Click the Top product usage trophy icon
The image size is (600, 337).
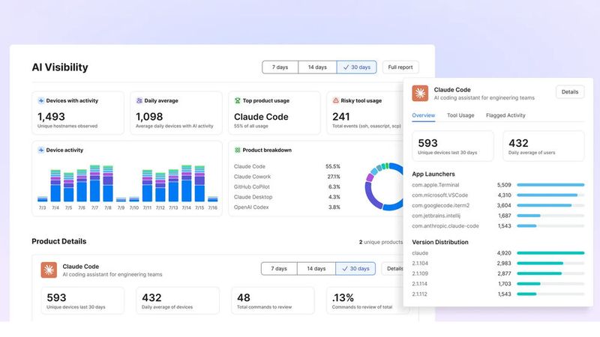[238, 100]
